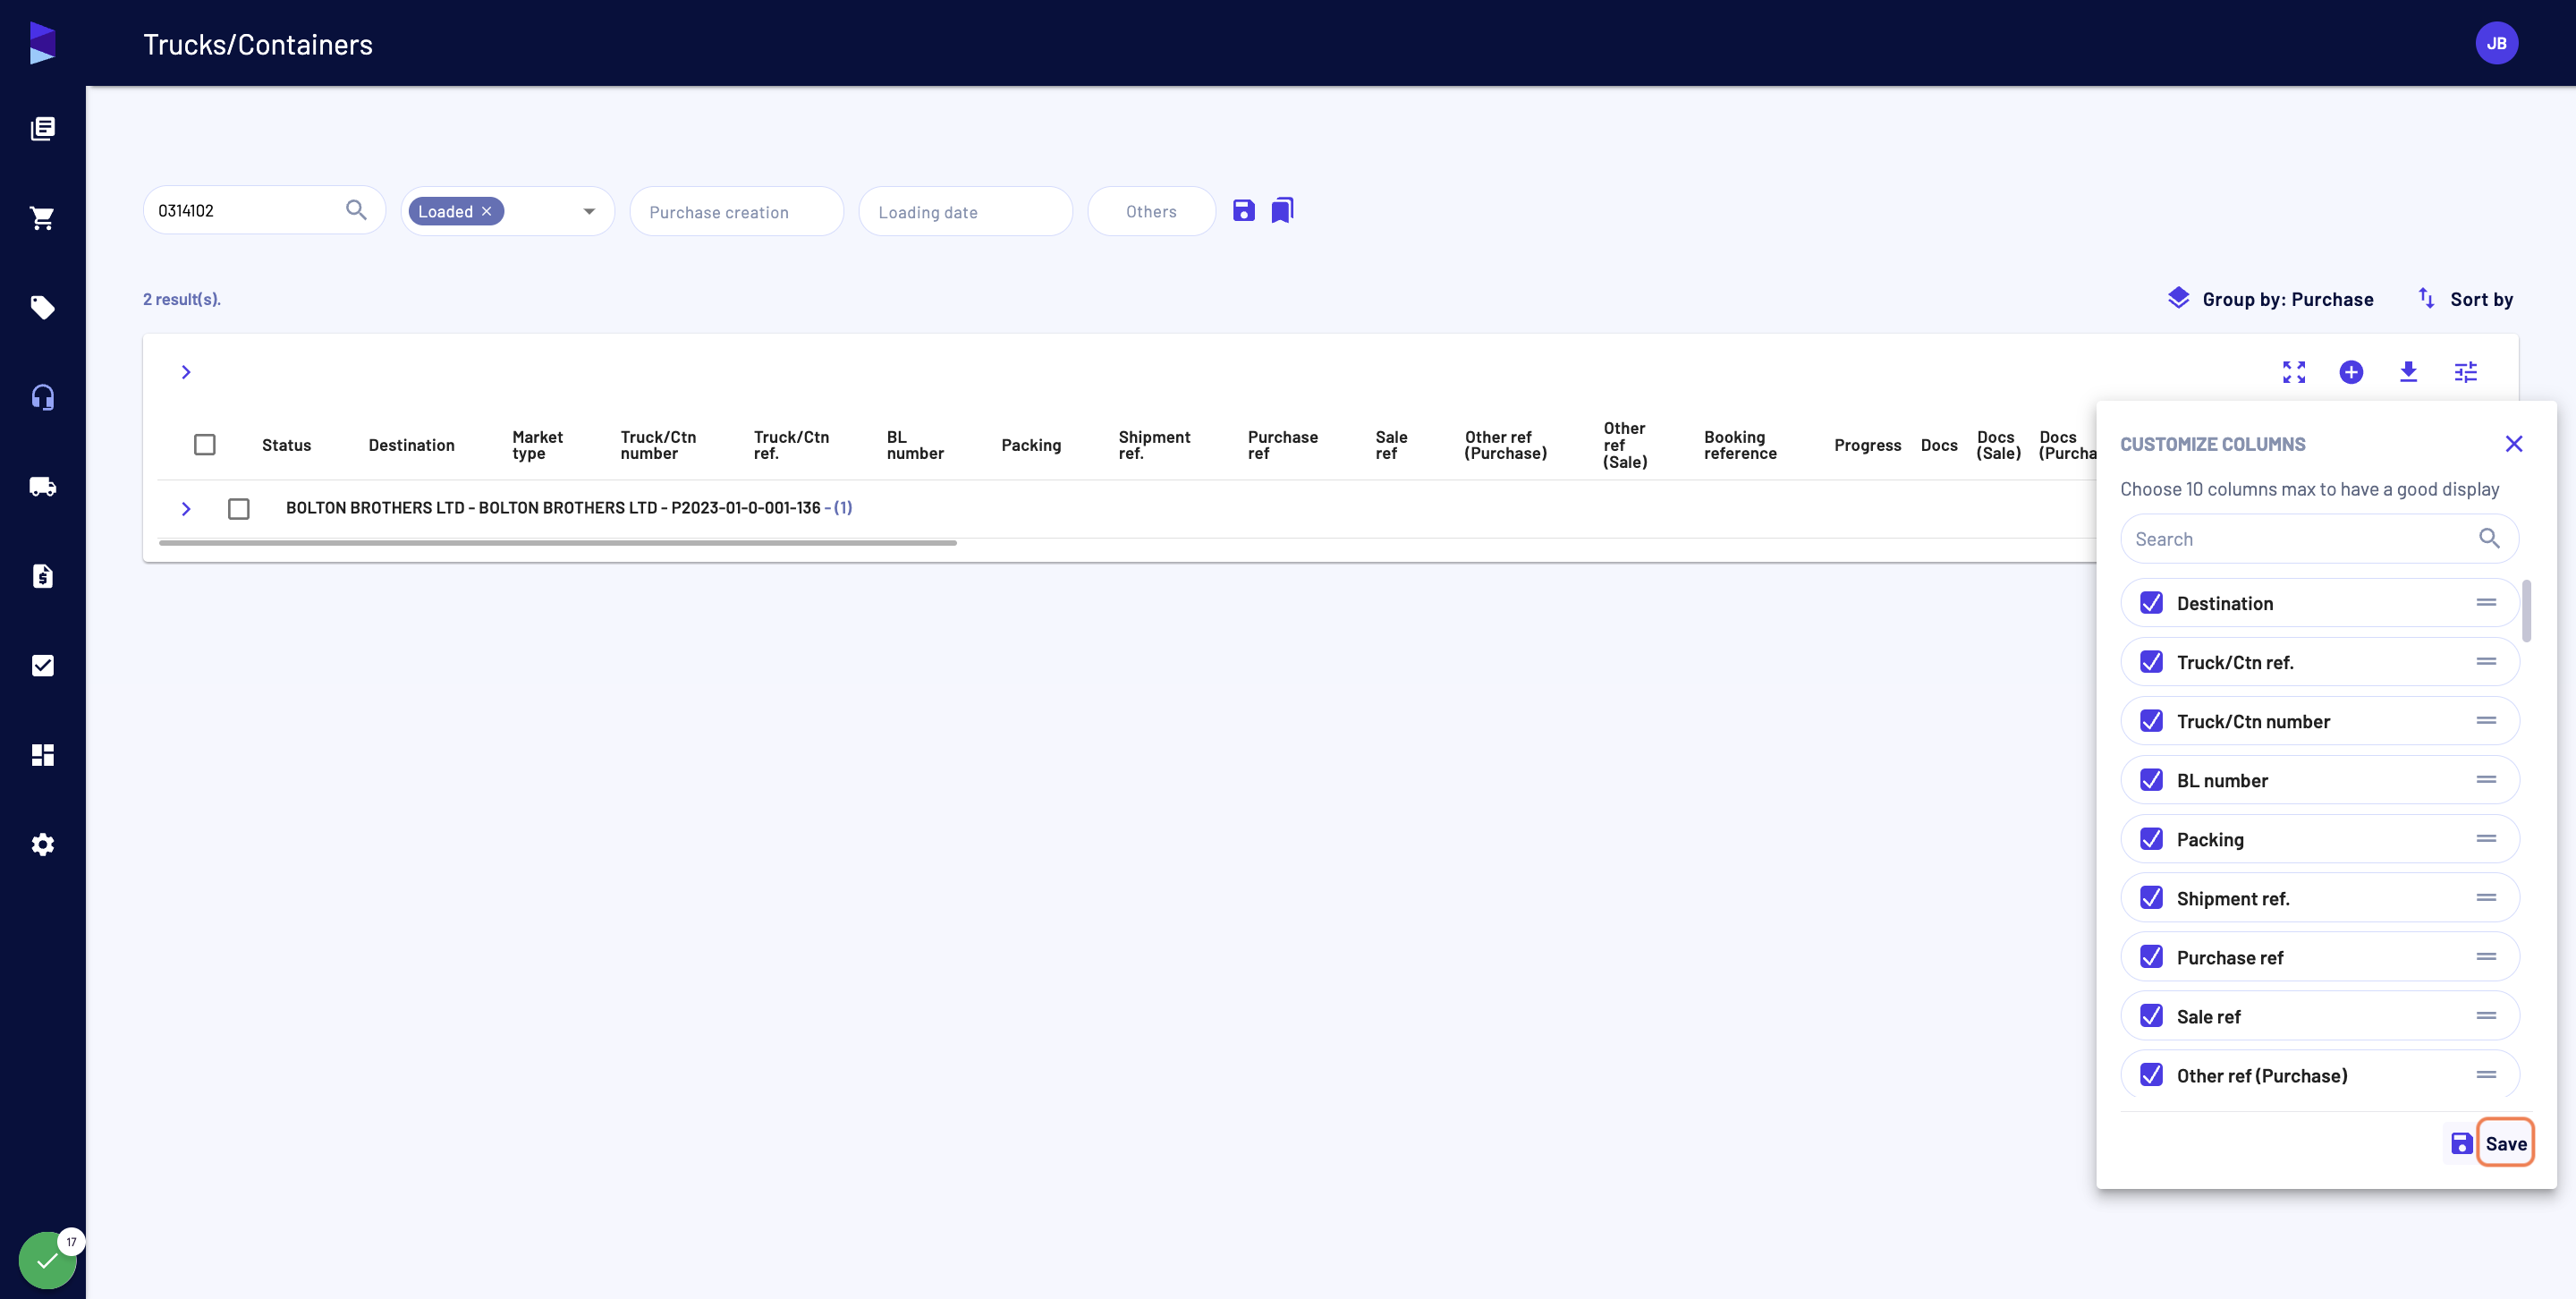Image resolution: width=2576 pixels, height=1299 pixels.
Task: Click the customize columns sliders icon
Action: (2466, 372)
